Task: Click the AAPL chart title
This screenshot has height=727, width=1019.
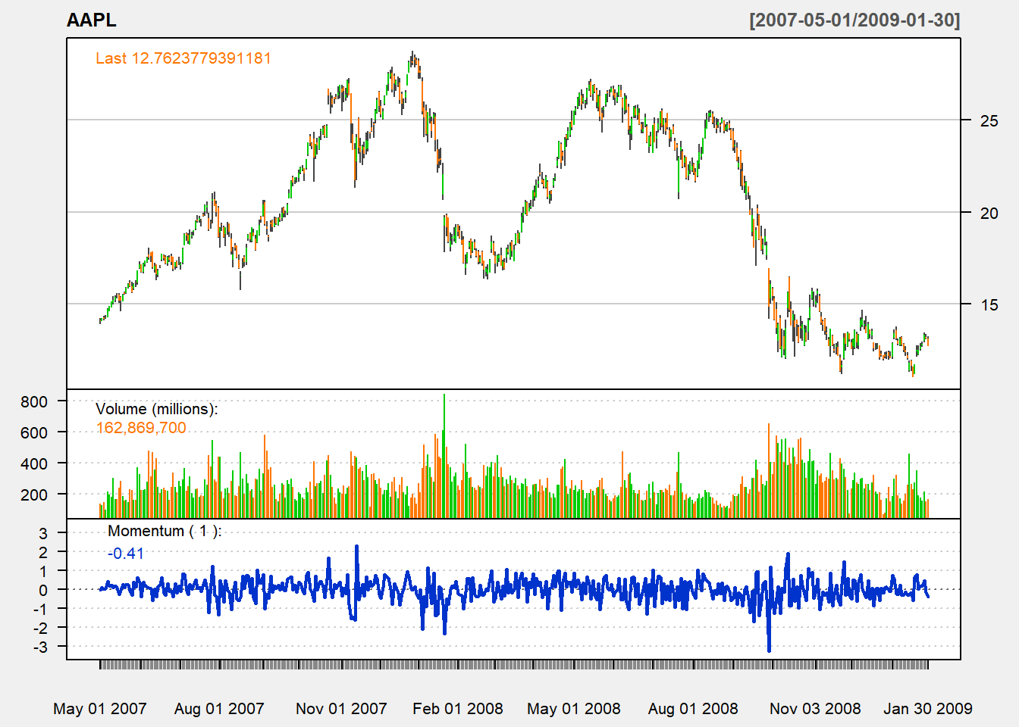Action: pos(92,20)
